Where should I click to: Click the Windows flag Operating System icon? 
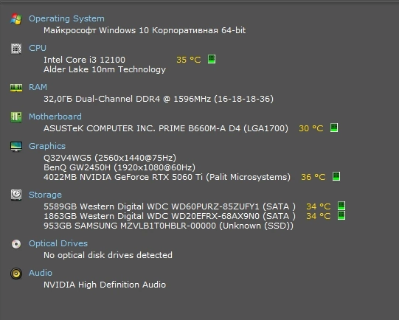pos(16,19)
